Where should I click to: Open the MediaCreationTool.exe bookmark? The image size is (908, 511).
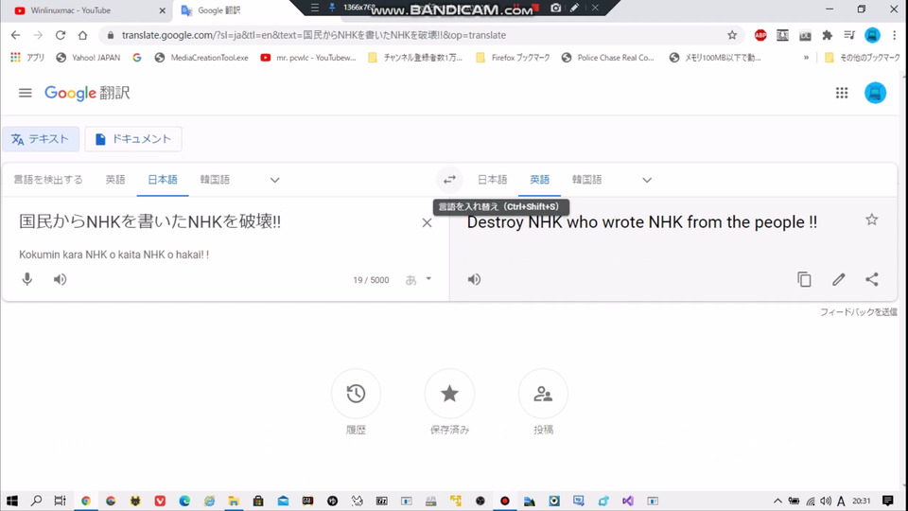[x=201, y=58]
